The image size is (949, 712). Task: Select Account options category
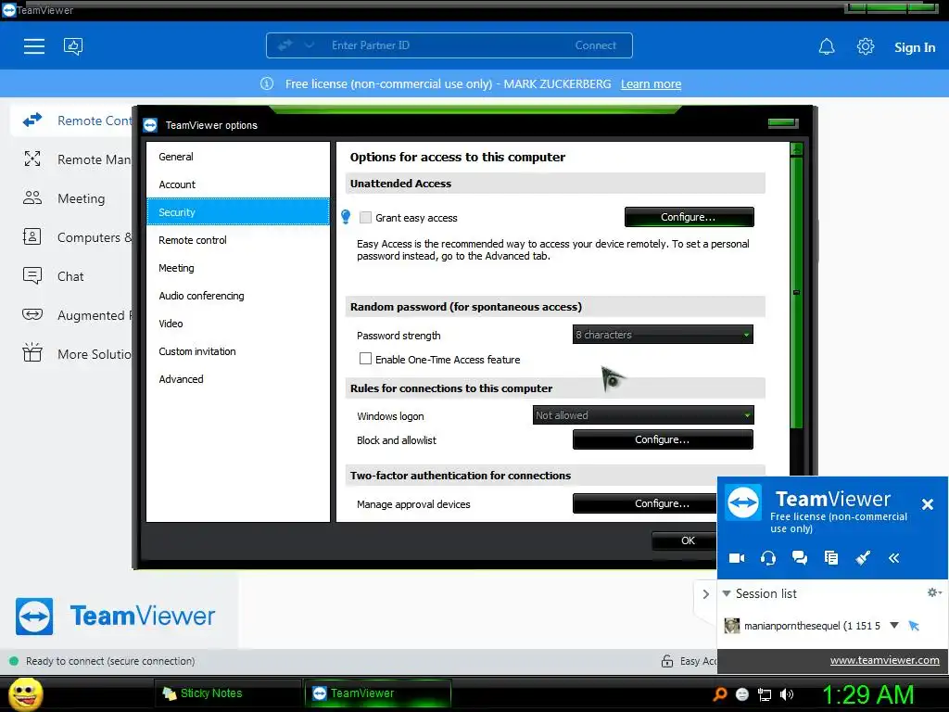tap(238, 184)
